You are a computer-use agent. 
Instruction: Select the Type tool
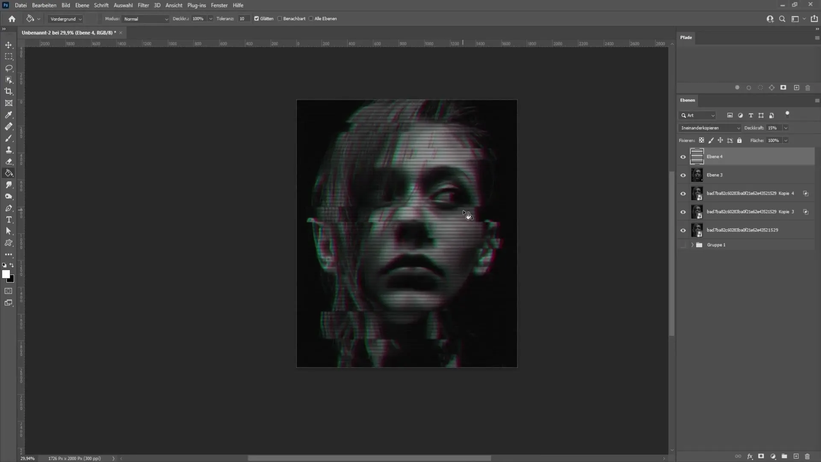(9, 219)
